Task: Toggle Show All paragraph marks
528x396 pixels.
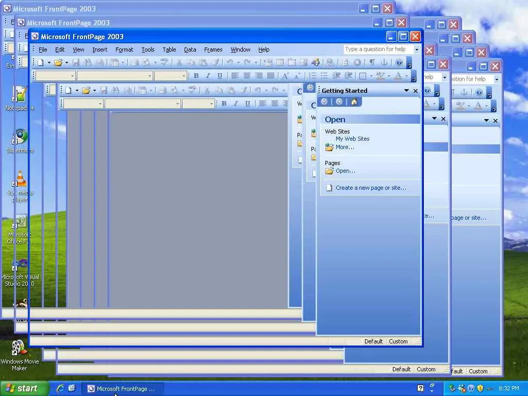Action: (x=372, y=62)
